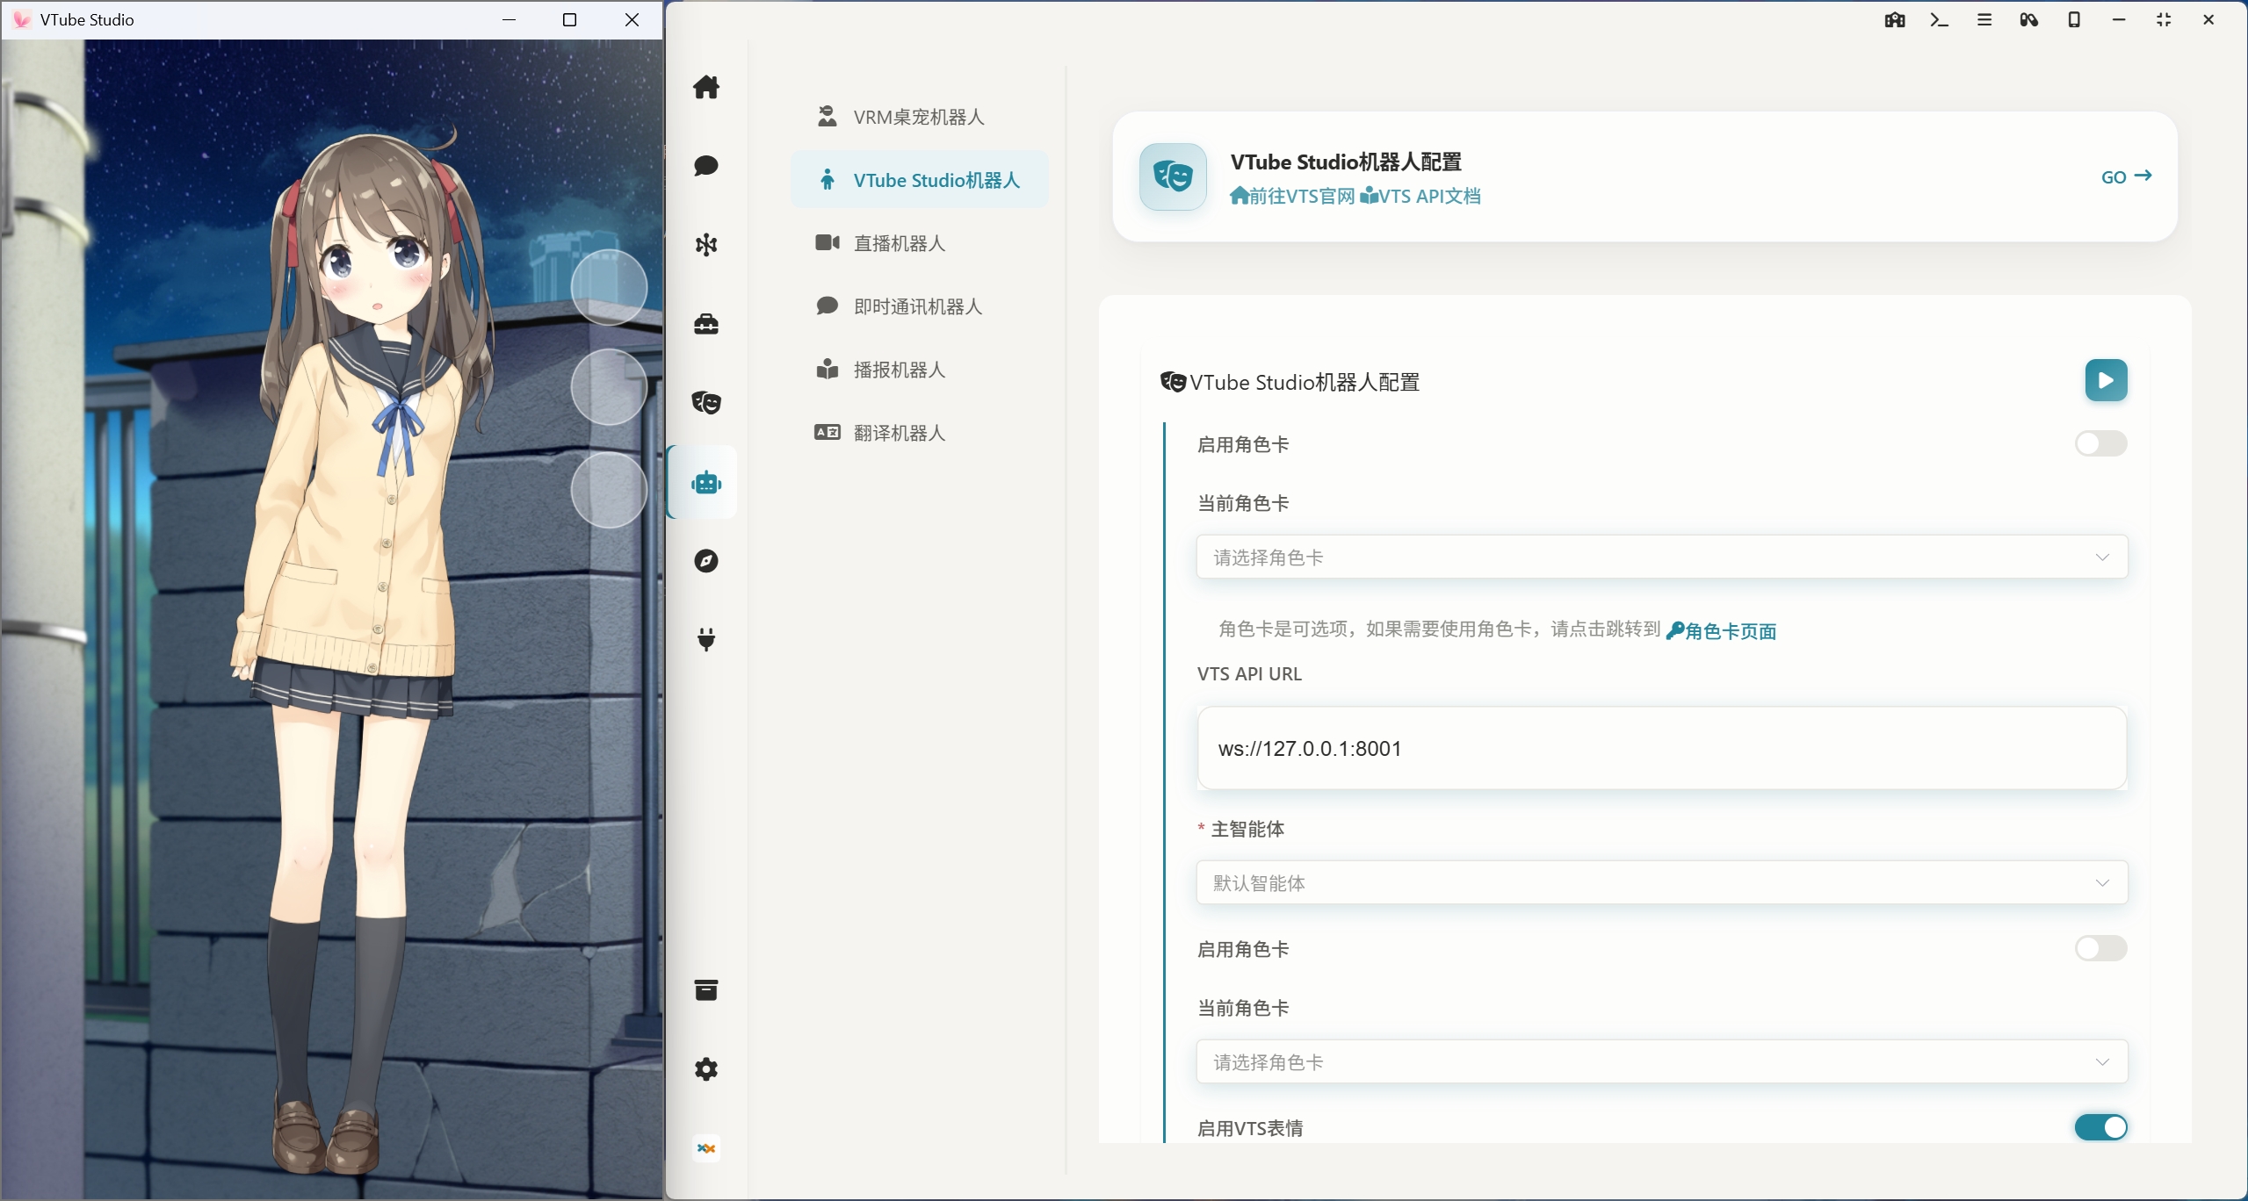The height and width of the screenshot is (1201, 2248).
Task: Expand the 默认智能体 dropdown under 主智能体
Action: click(x=1662, y=882)
